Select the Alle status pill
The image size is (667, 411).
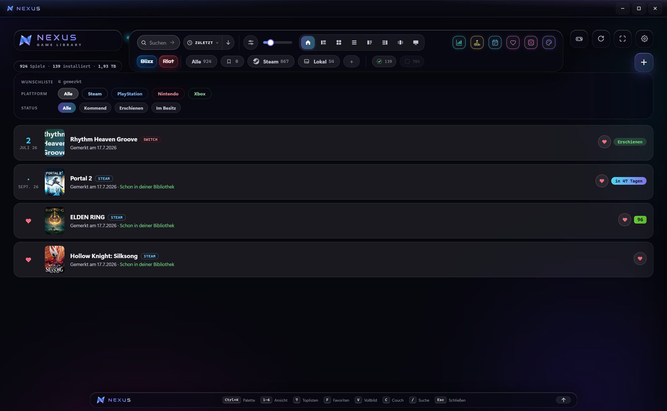click(x=67, y=108)
